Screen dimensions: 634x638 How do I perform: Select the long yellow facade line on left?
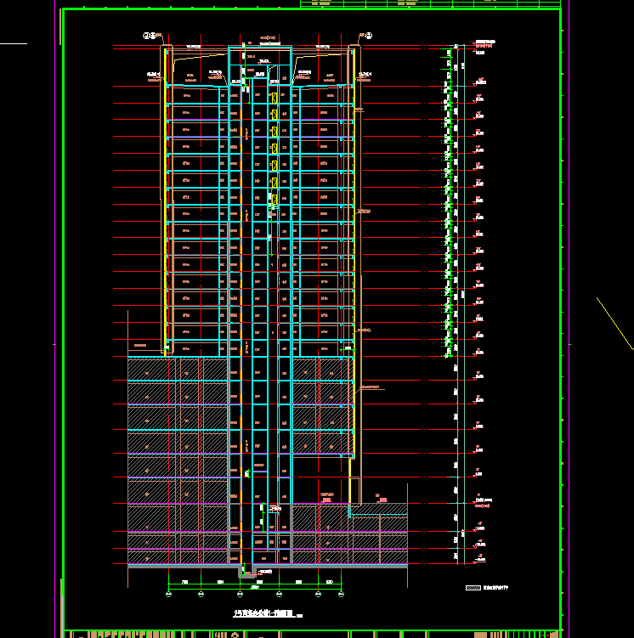click(x=164, y=195)
